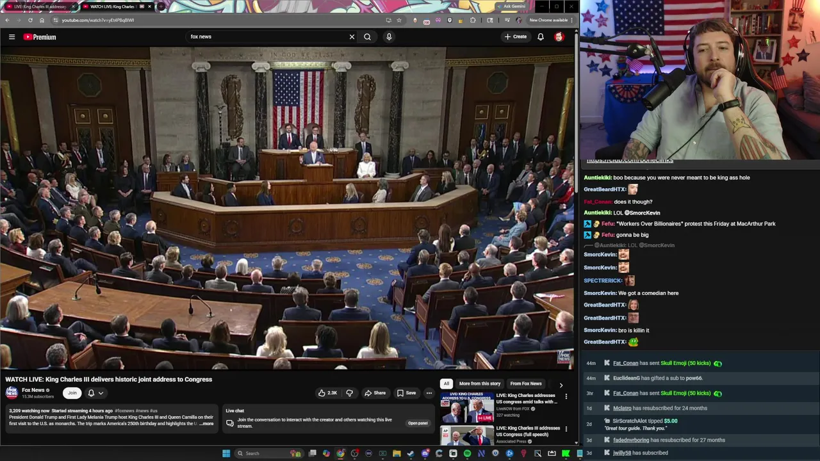
Task: Select the 'All' filter chip
Action: pyautogui.click(x=447, y=384)
